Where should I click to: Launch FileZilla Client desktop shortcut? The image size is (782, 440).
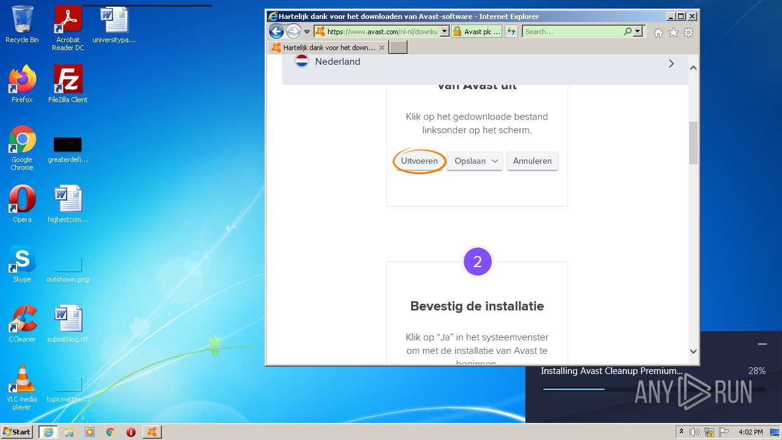click(68, 84)
